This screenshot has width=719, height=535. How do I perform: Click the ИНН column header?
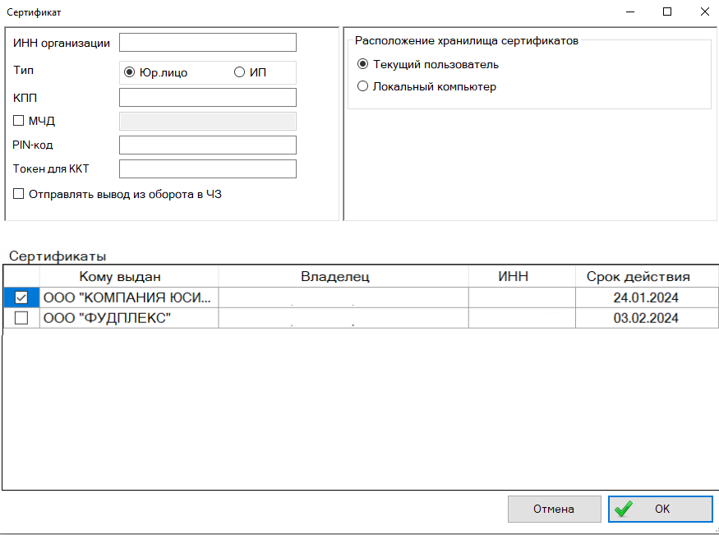514,276
